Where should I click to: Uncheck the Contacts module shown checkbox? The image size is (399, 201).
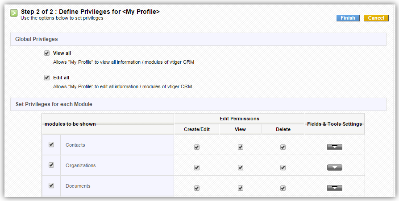(51, 144)
